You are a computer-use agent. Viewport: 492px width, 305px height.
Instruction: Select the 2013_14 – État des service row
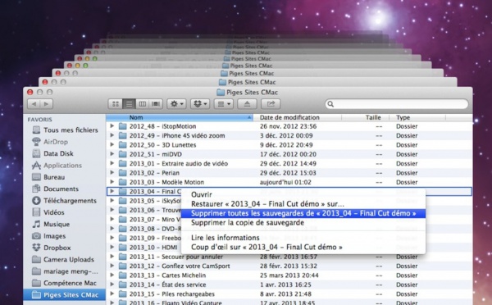(289, 285)
